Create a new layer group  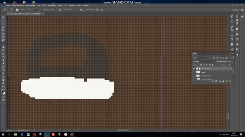(x=223, y=81)
